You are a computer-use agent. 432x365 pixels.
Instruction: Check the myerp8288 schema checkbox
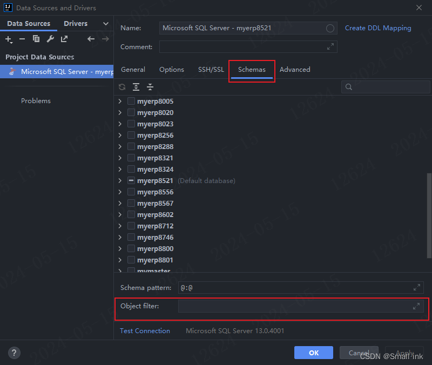[131, 146]
